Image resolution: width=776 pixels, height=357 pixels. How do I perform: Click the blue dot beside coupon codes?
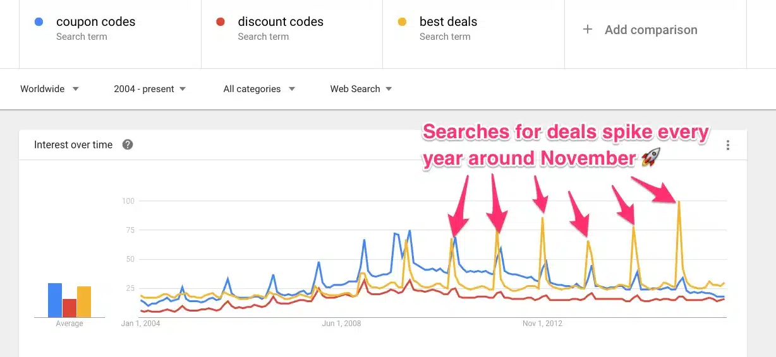pos(39,21)
